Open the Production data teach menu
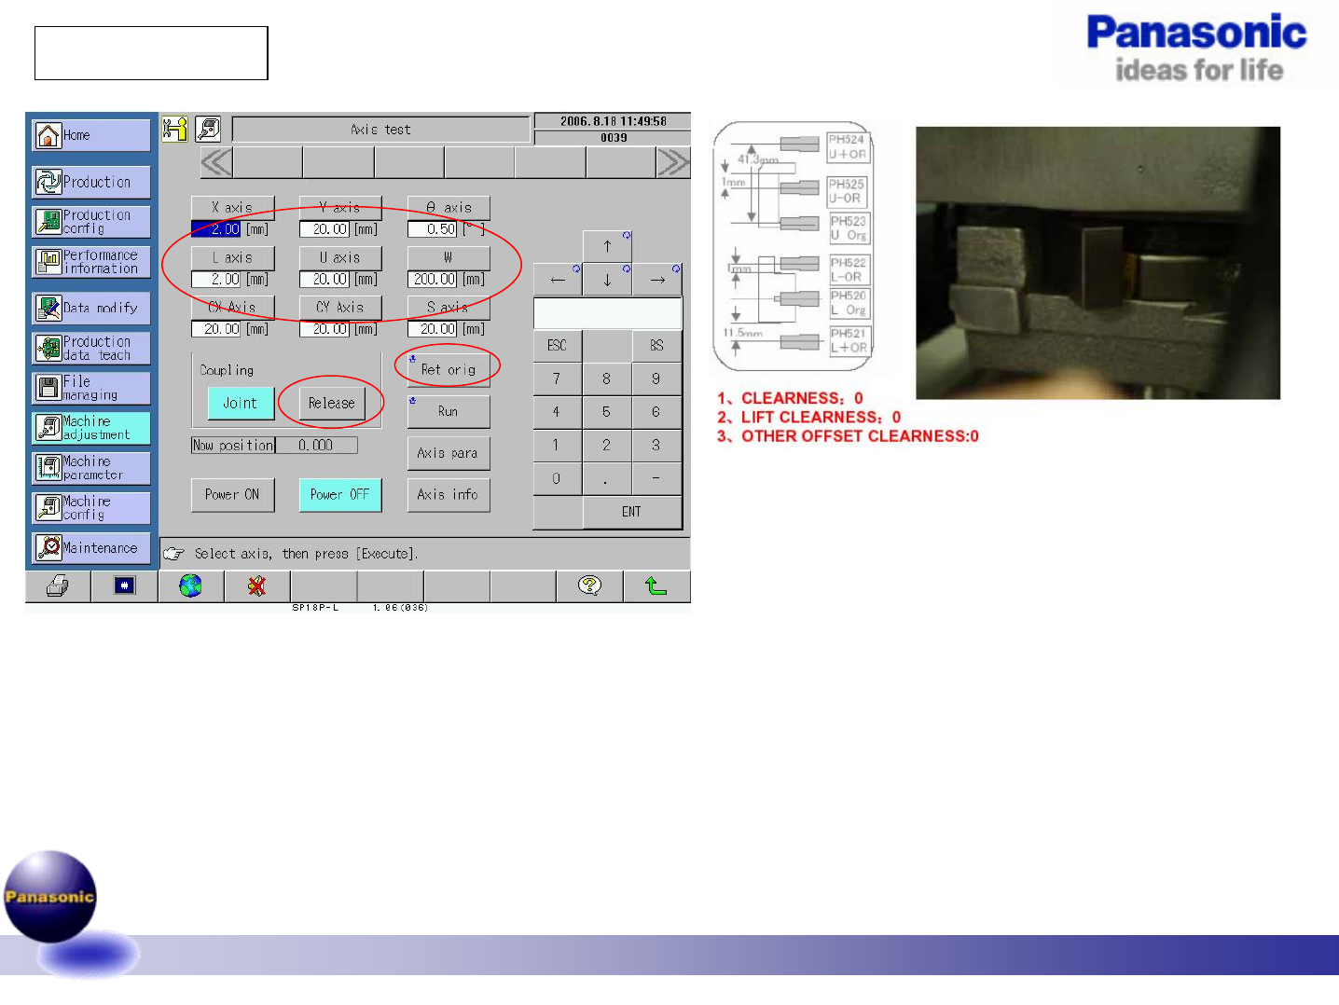Image resolution: width=1339 pixels, height=1005 pixels. coord(91,348)
